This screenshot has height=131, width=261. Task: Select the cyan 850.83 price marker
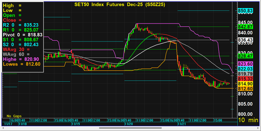point(245,11)
